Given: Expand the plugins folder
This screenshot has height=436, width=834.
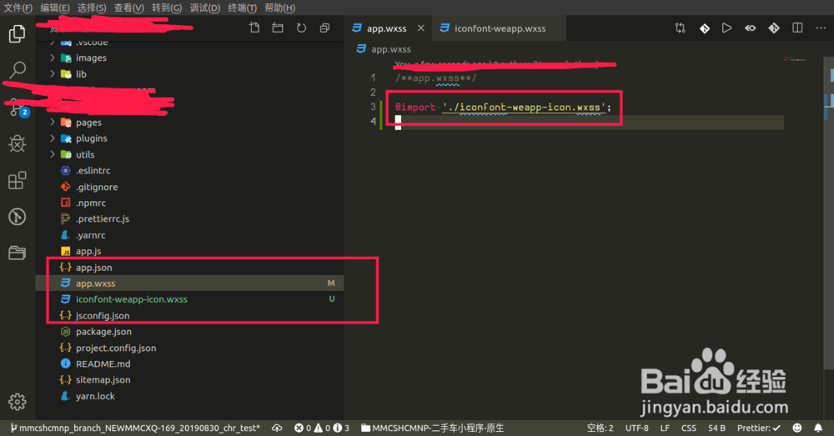Looking at the screenshot, I should coord(190,138).
